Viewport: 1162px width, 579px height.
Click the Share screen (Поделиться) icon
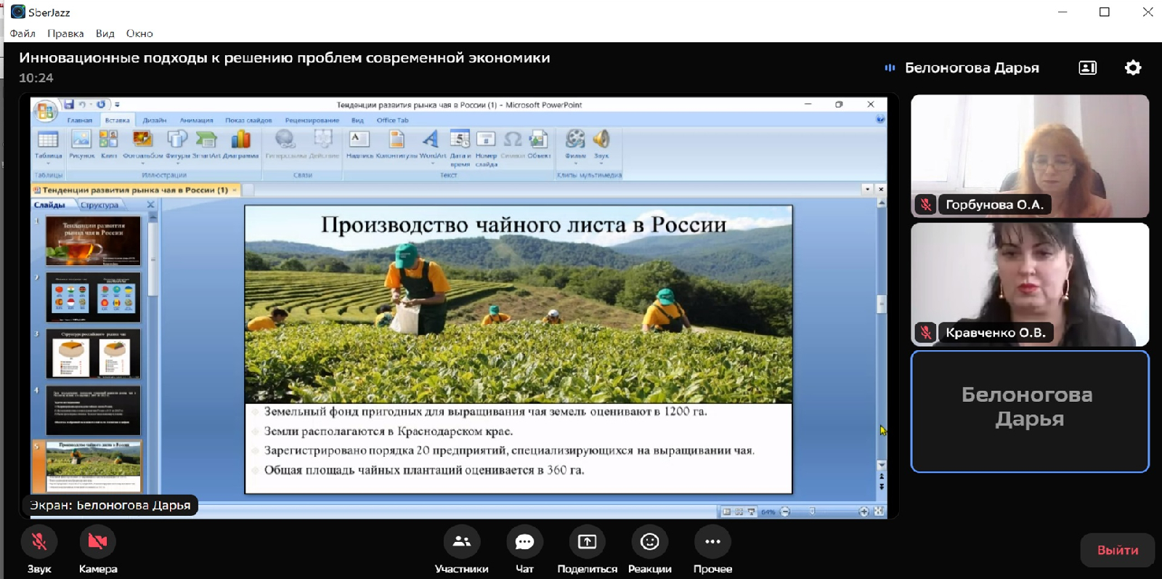pyautogui.click(x=587, y=542)
